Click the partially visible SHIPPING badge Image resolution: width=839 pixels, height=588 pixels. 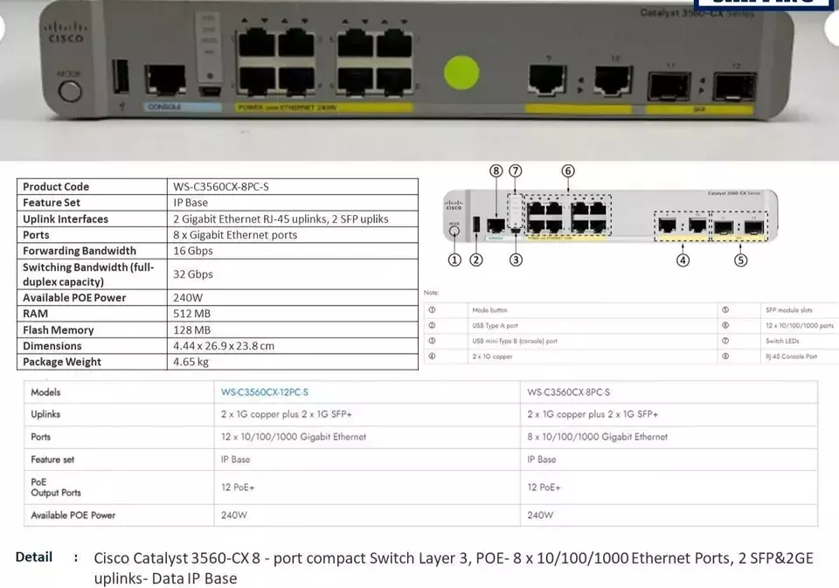click(766, 3)
